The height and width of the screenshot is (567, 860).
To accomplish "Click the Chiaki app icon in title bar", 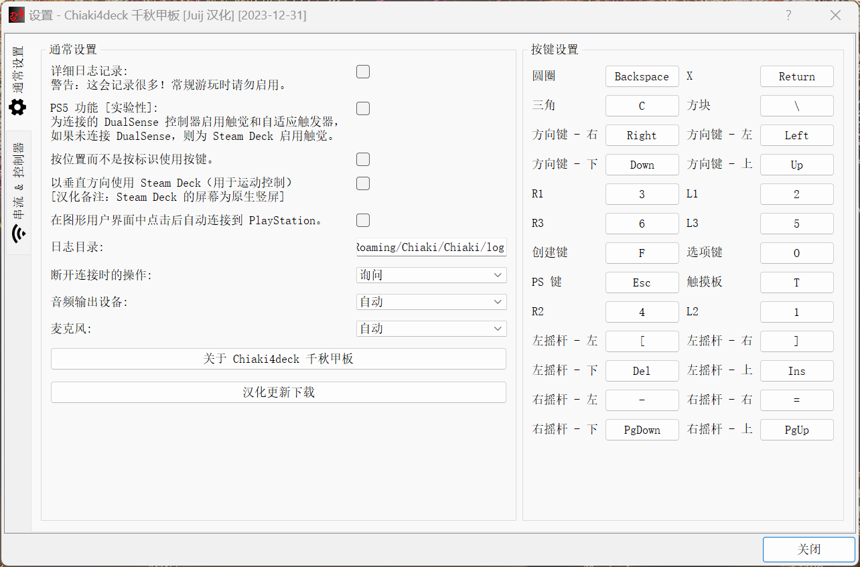I will pos(16,15).
